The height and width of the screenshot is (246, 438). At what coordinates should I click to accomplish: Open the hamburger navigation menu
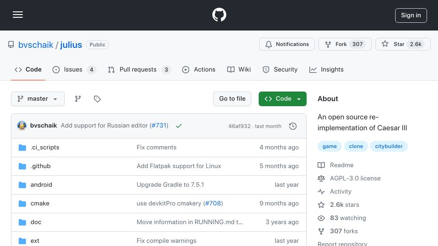[18, 15]
